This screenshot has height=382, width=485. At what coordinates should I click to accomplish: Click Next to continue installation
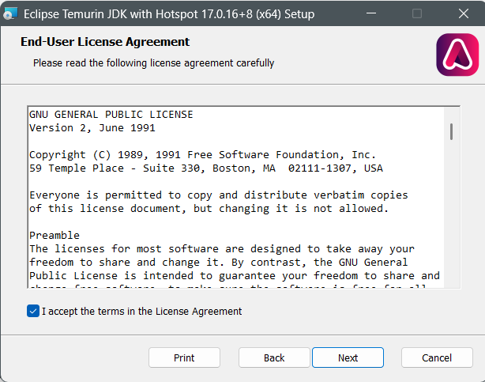coord(348,357)
